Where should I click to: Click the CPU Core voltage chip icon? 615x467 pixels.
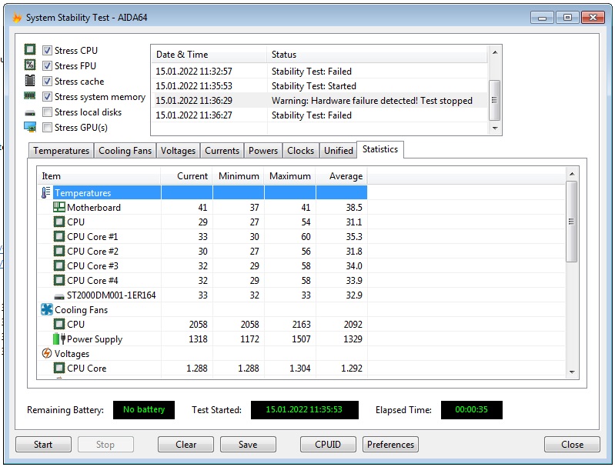[58, 368]
